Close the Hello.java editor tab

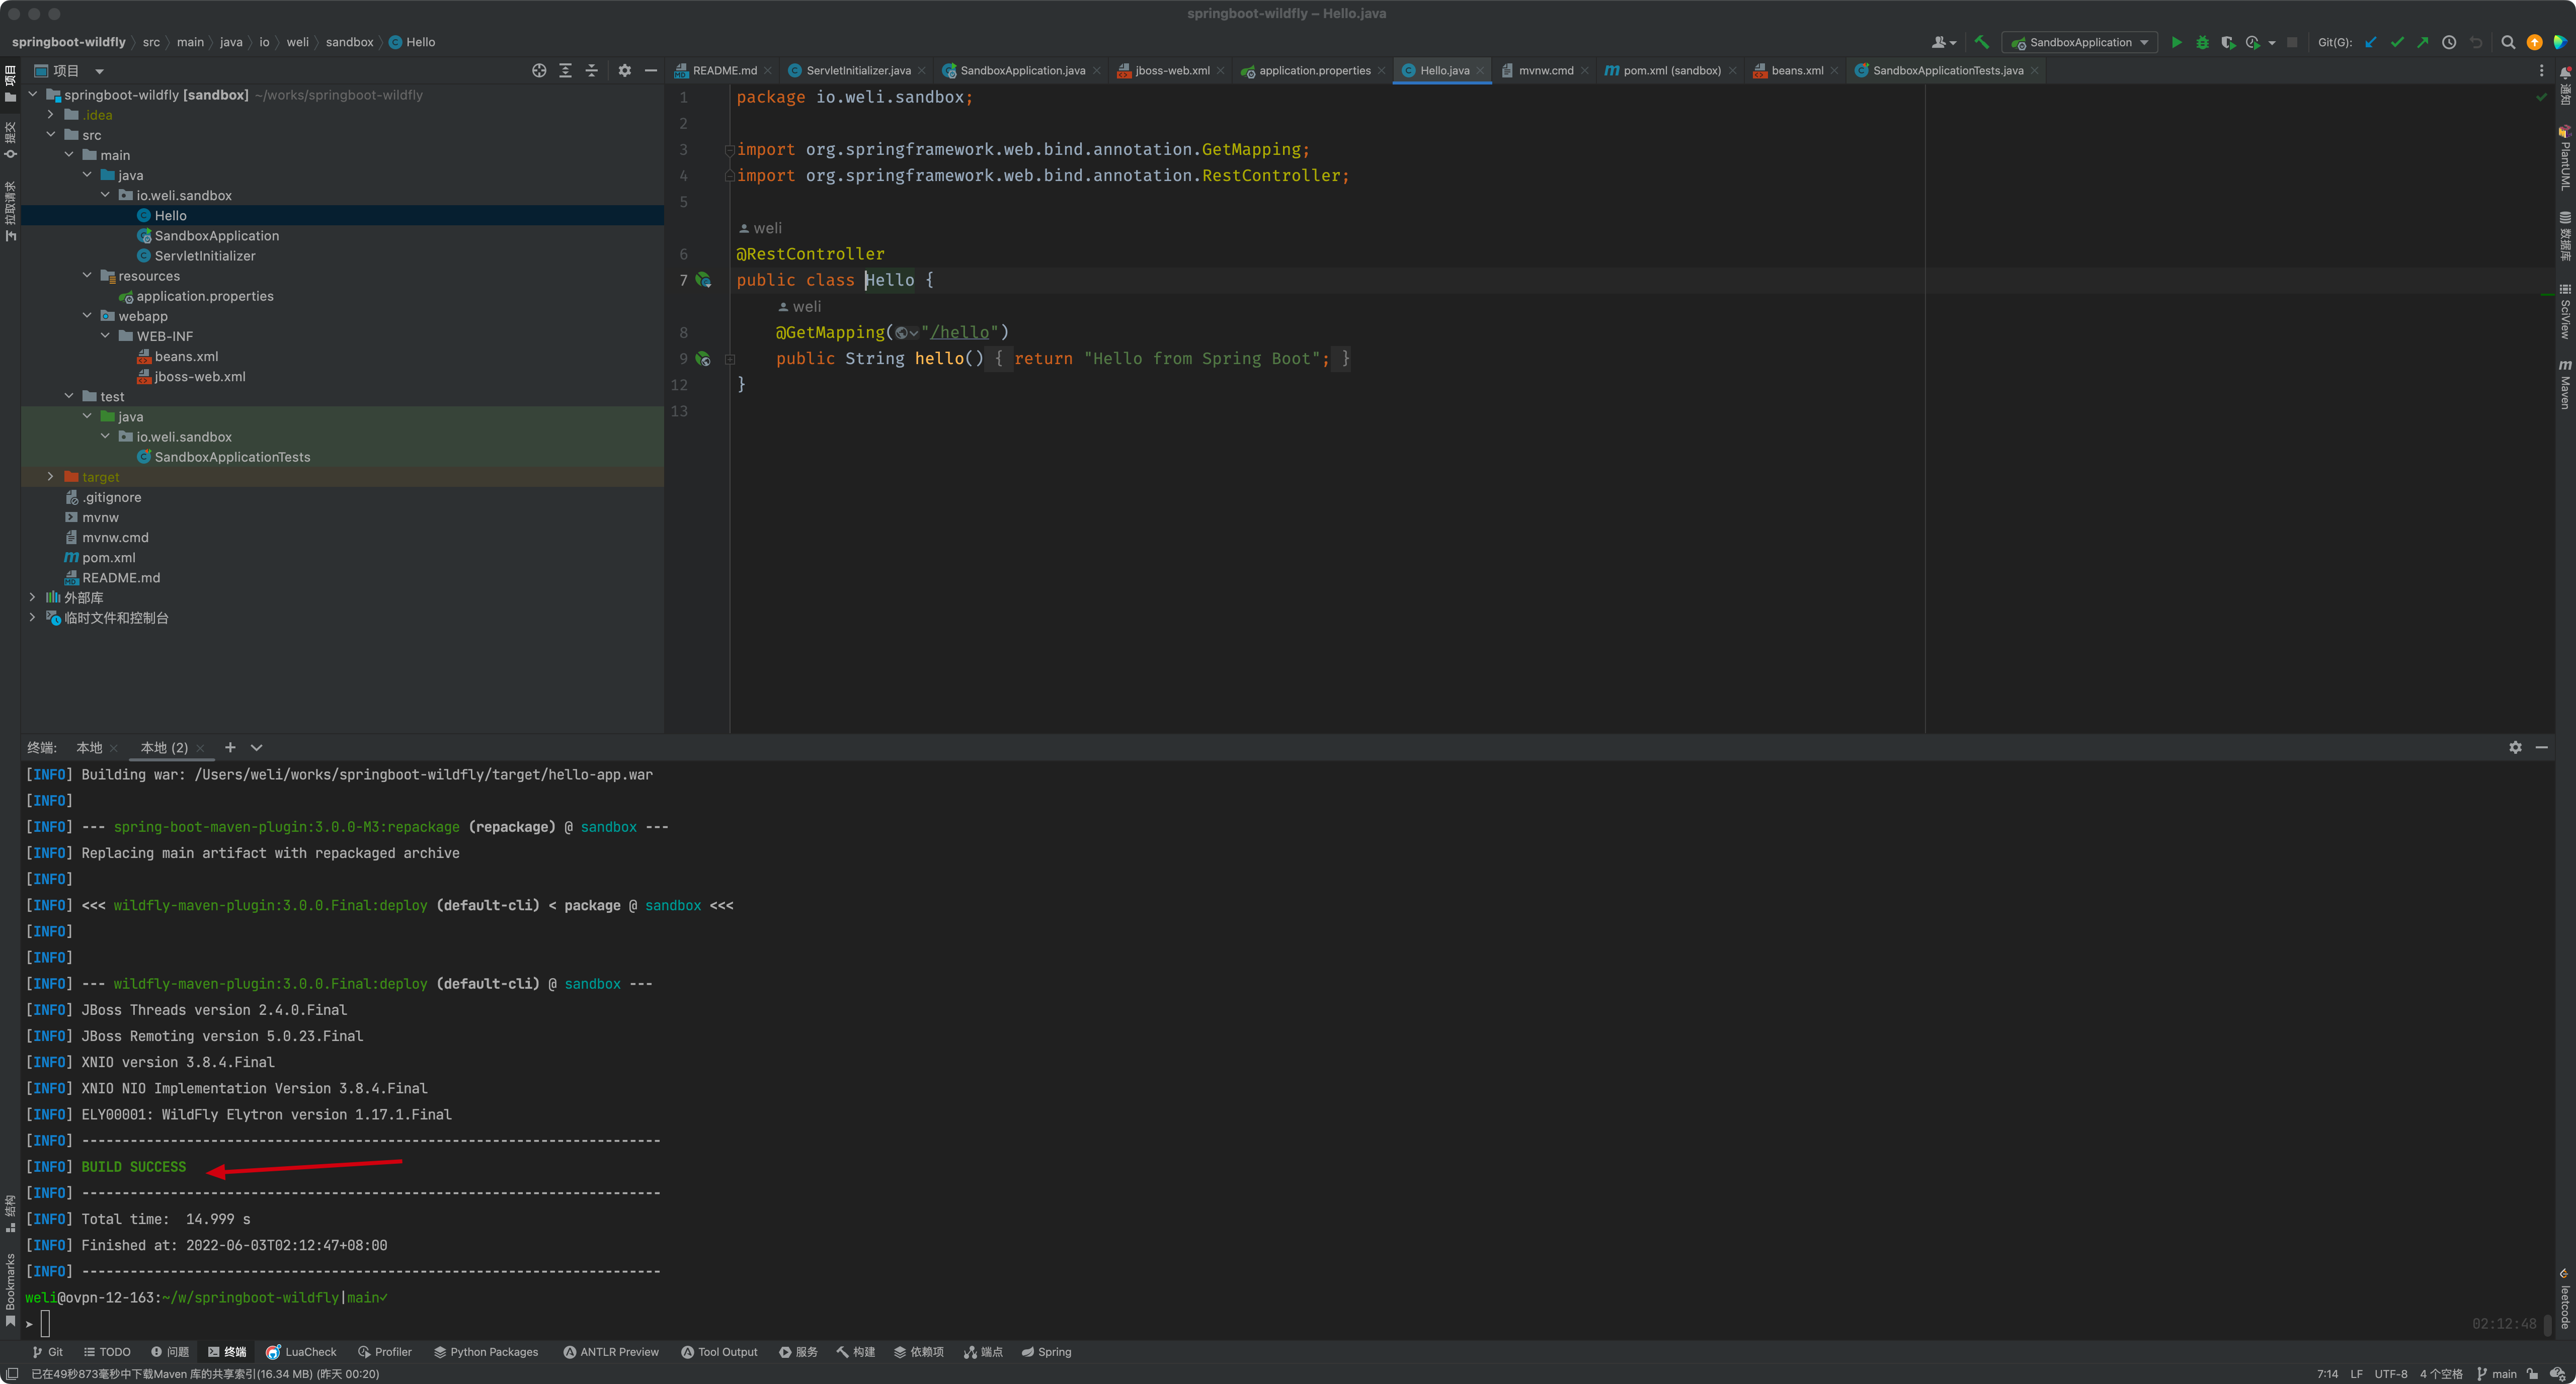click(x=1480, y=71)
